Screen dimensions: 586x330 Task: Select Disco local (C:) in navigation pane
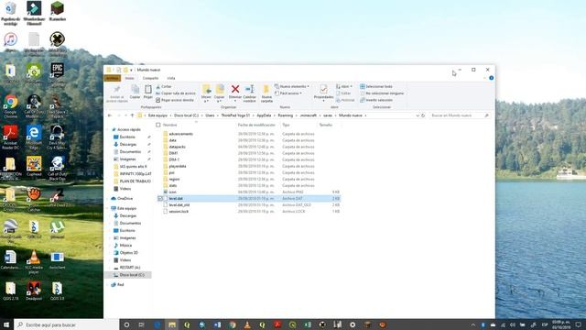click(x=132, y=275)
